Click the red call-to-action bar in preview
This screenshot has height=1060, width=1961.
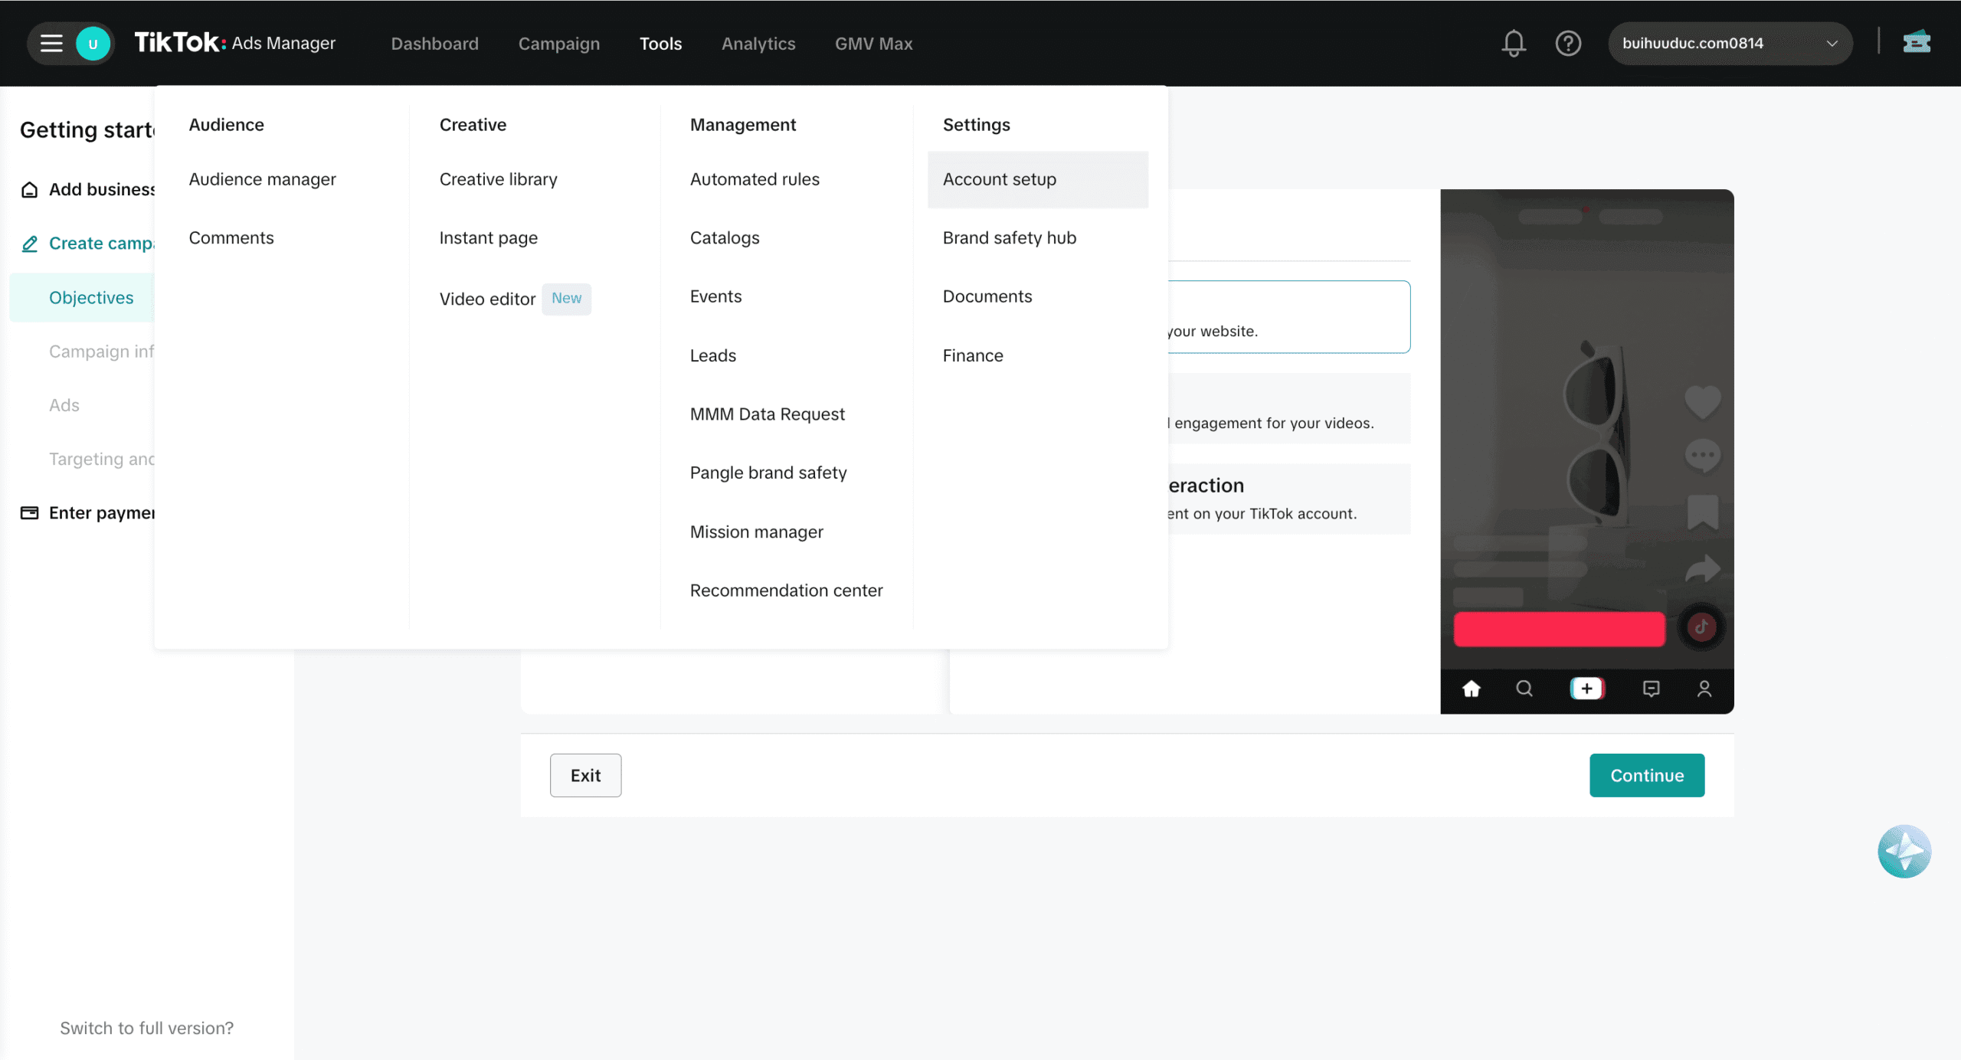point(1559,629)
